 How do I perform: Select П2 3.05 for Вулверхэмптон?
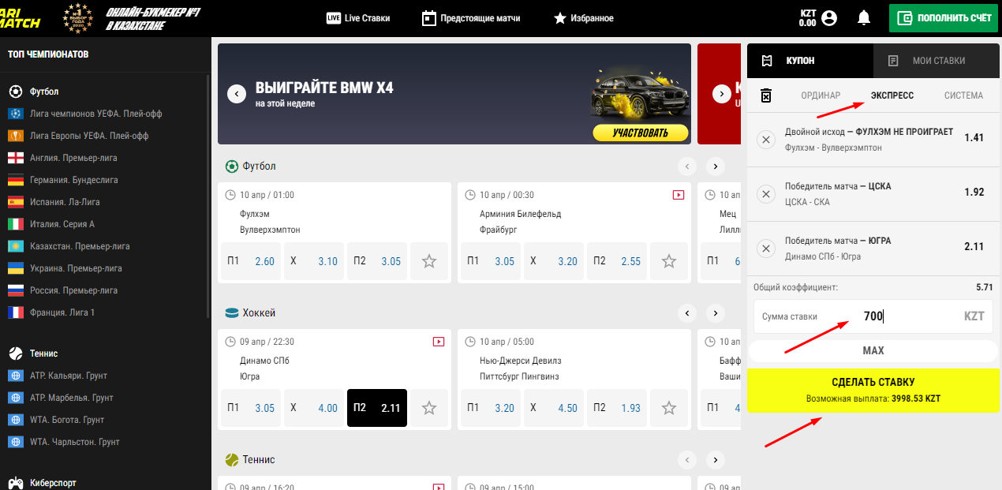tap(377, 261)
